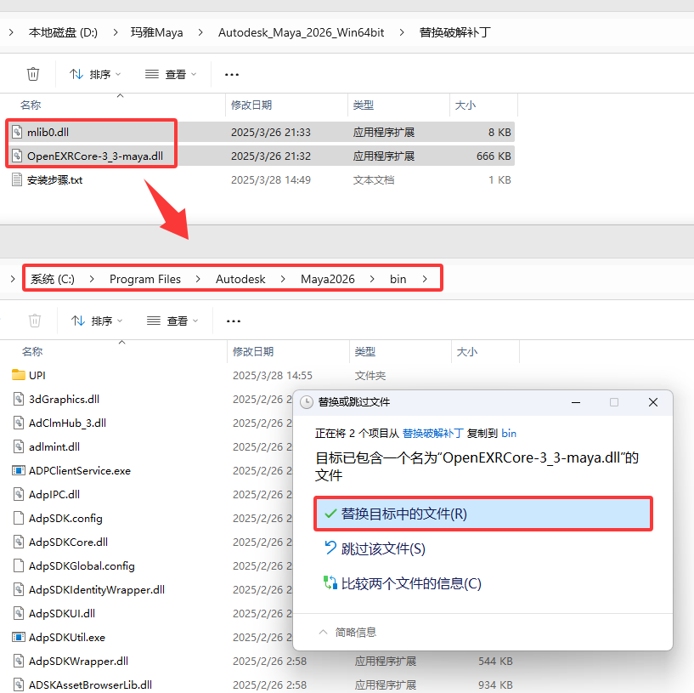Click bin breadcrumb segment
The height and width of the screenshot is (693, 694).
[398, 279]
